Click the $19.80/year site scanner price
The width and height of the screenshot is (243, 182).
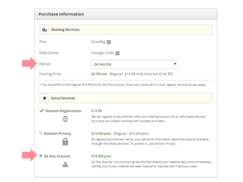coord(101,156)
